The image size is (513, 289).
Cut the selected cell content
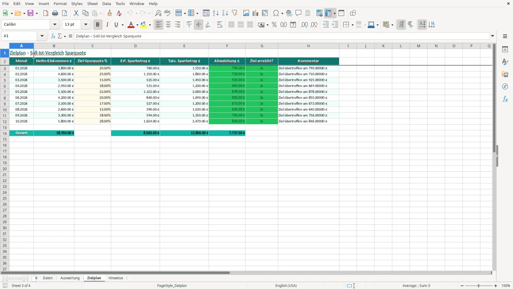(x=76, y=13)
